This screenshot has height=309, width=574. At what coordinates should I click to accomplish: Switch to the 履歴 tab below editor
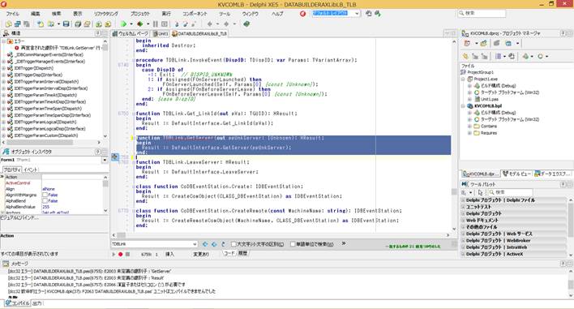tap(242, 253)
